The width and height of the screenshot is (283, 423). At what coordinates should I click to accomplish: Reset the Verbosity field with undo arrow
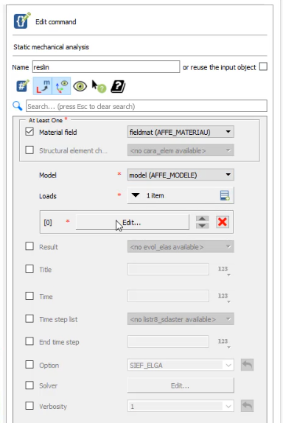point(247,406)
